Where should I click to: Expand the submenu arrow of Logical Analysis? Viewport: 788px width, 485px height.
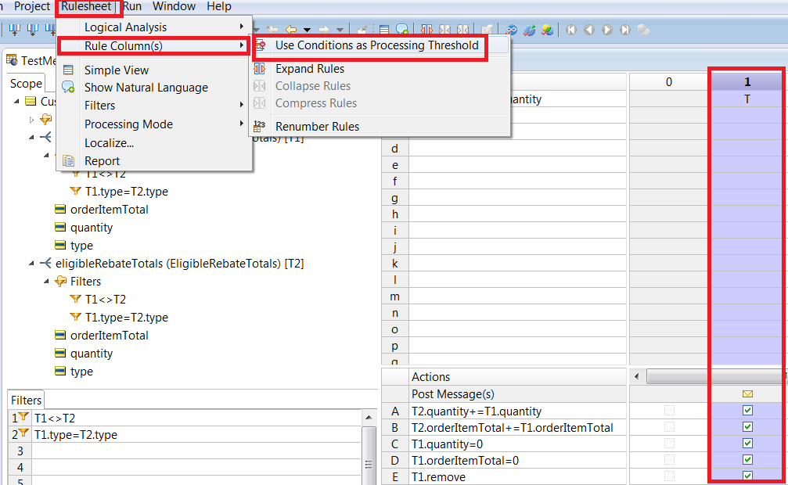tap(242, 27)
